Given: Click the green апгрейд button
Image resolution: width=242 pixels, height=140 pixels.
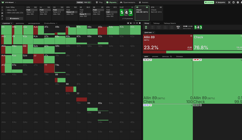Looking at the screenshot, I should point(209,2).
